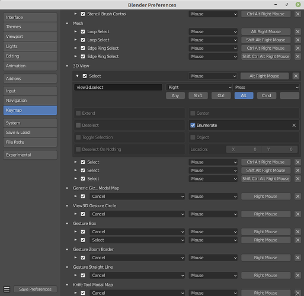Disable Gesture Box Select keymap item
Screen dimensions: 304x296
[83, 240]
